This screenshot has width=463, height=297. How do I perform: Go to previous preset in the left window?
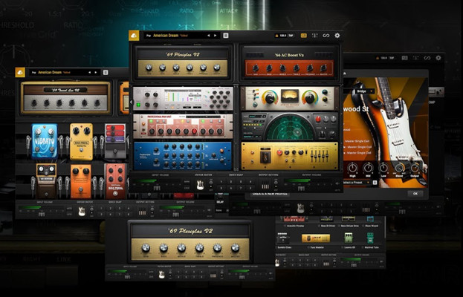(89, 72)
